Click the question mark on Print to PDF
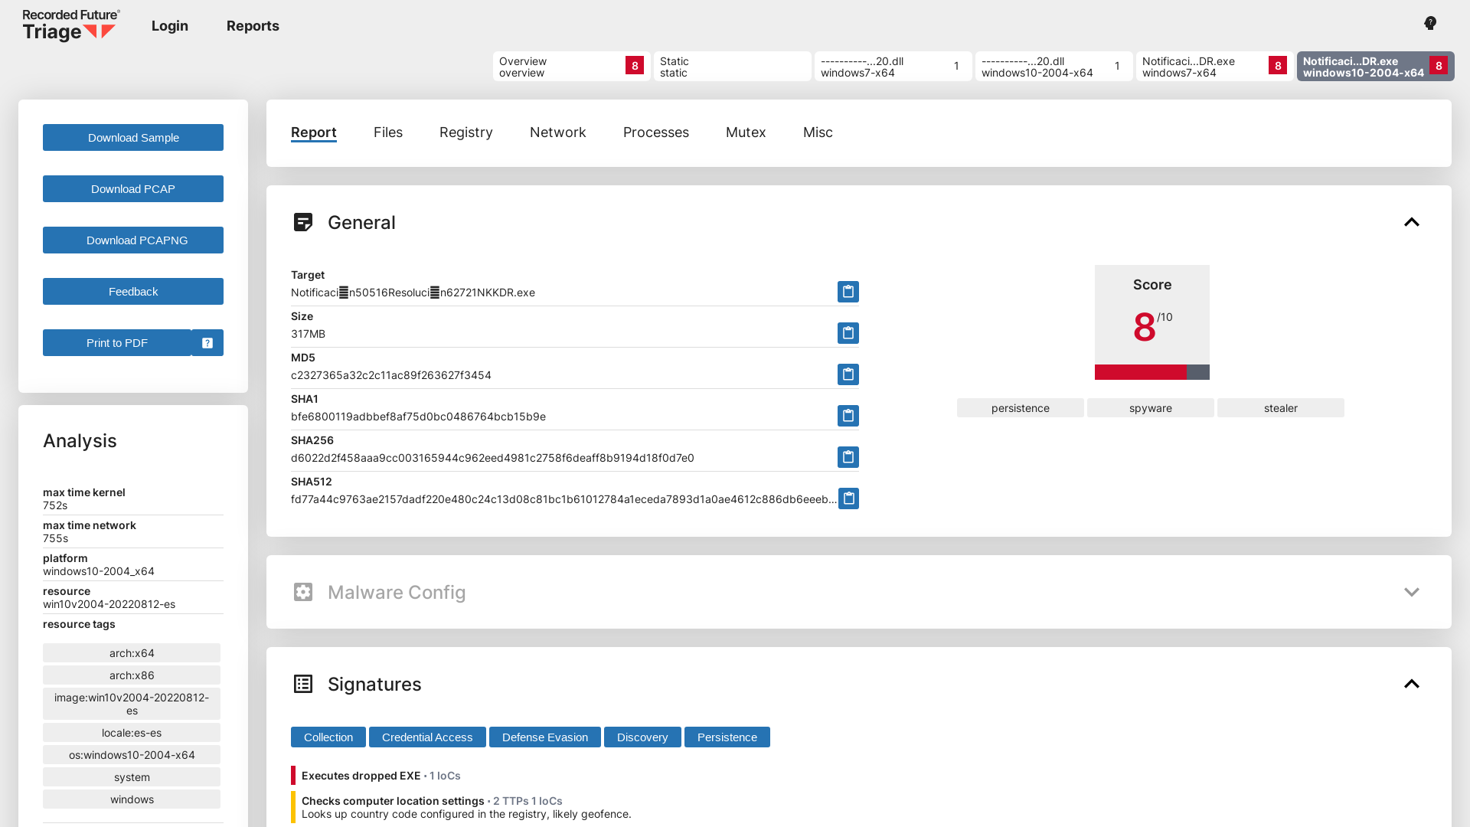This screenshot has height=827, width=1470. point(207,342)
